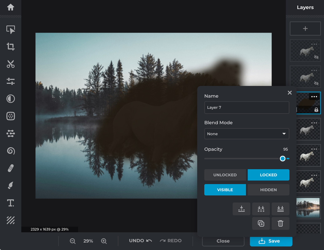Save the image
The width and height of the screenshot is (324, 250).
(271, 241)
